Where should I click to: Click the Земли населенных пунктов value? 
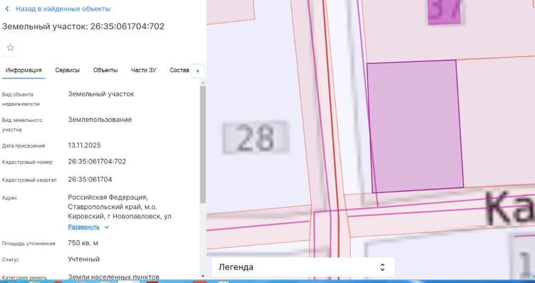(113, 277)
